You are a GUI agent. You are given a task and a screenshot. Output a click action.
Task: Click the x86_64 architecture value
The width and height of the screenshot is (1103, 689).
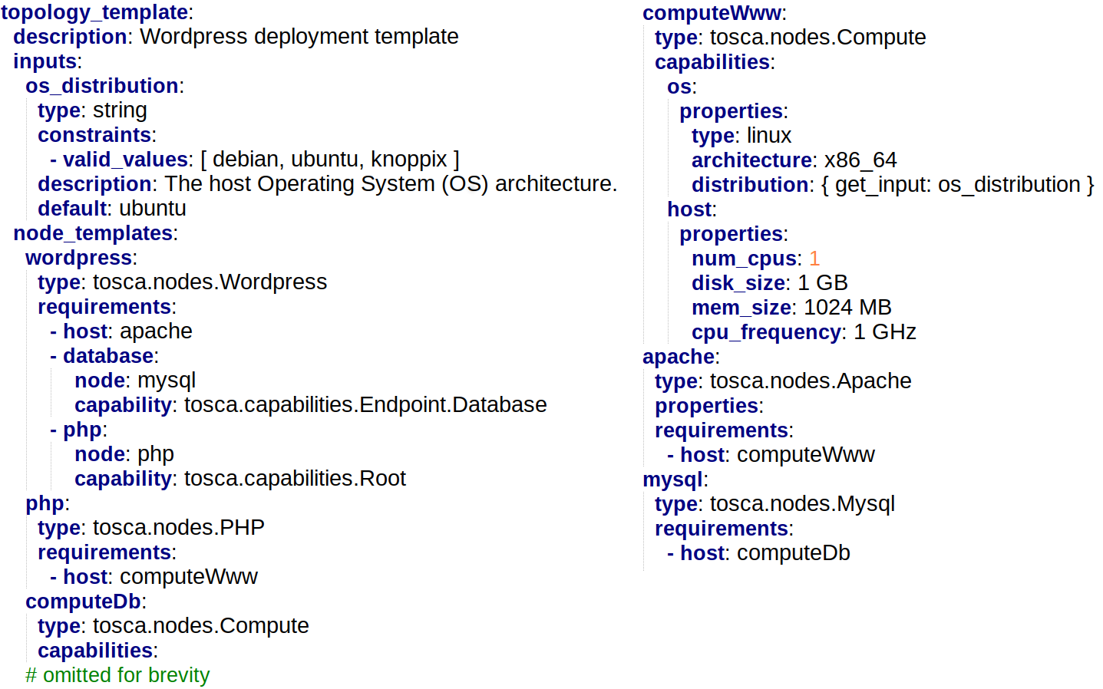pyautogui.click(x=860, y=160)
